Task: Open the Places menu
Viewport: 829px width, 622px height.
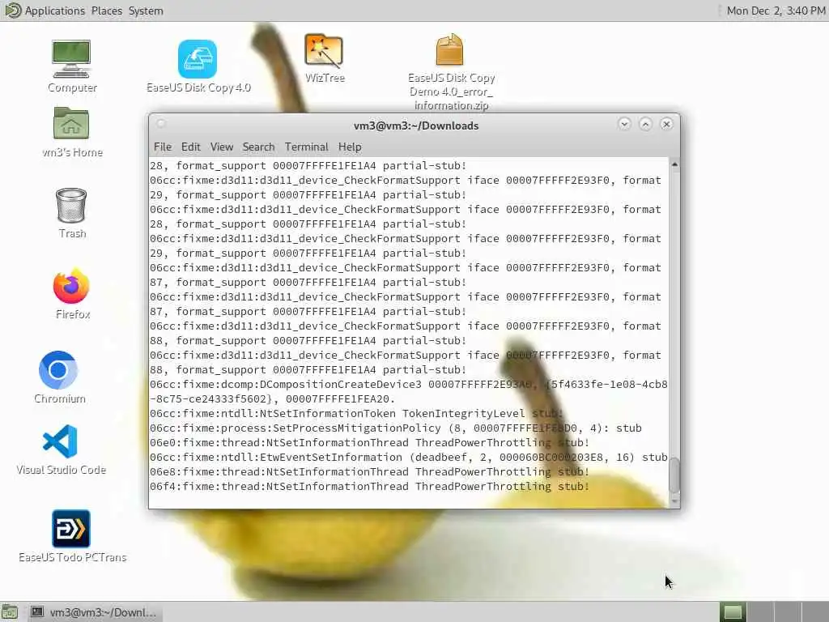Action: [x=106, y=11]
